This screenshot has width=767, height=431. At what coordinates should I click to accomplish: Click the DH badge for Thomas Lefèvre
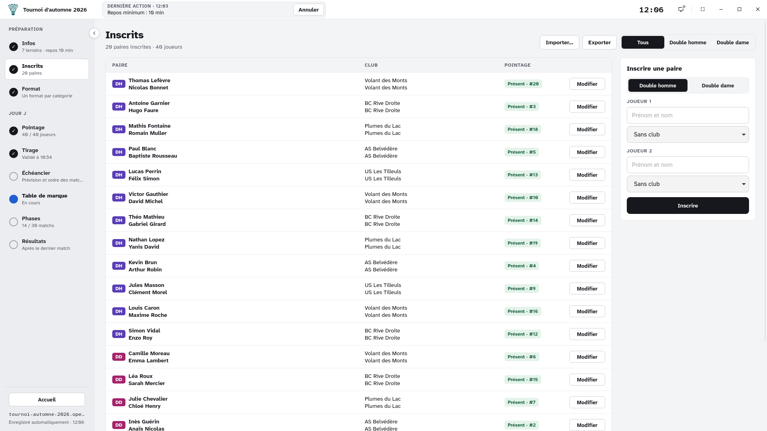point(119,84)
